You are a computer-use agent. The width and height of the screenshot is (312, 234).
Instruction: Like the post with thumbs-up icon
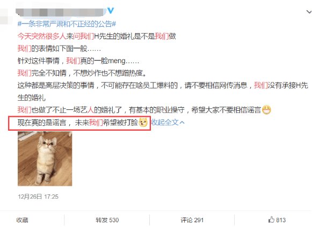[271, 220]
